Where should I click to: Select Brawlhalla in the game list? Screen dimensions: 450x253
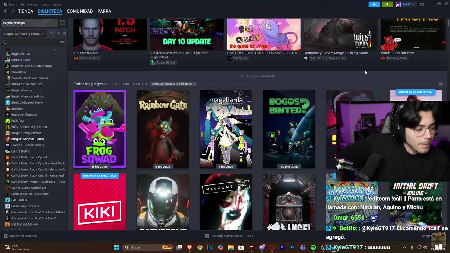[x=18, y=72]
